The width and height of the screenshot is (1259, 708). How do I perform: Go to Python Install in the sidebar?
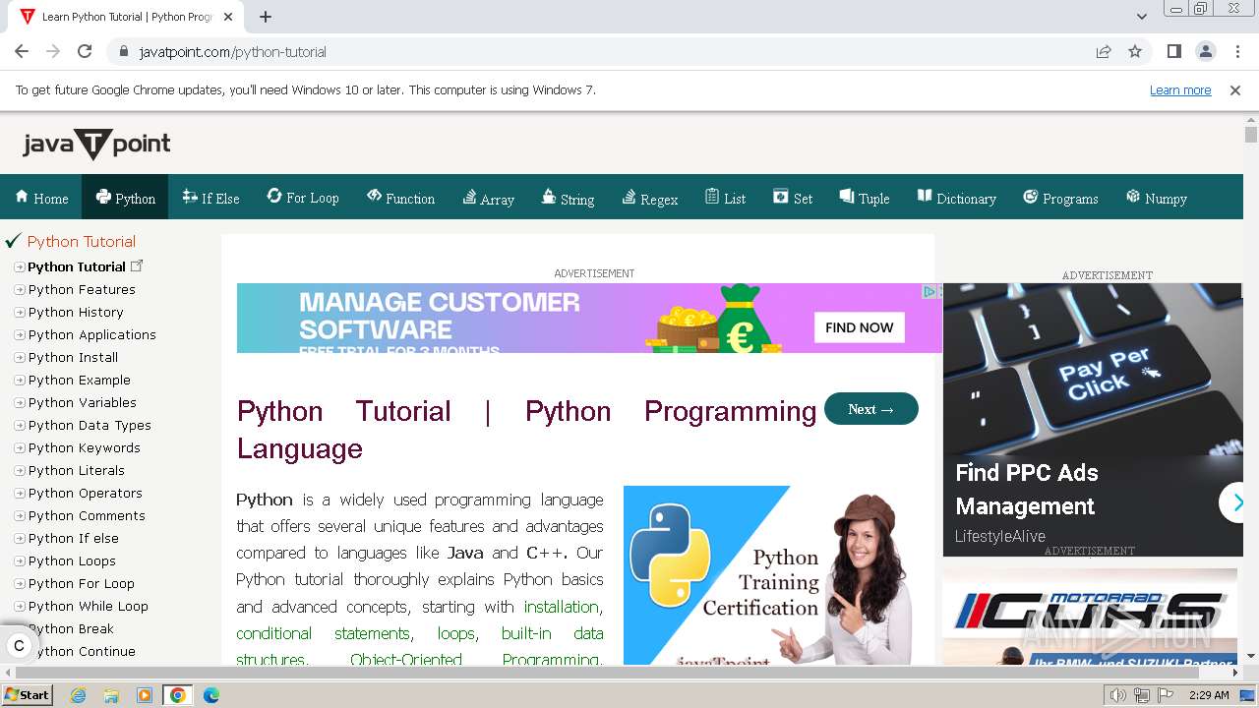(73, 357)
